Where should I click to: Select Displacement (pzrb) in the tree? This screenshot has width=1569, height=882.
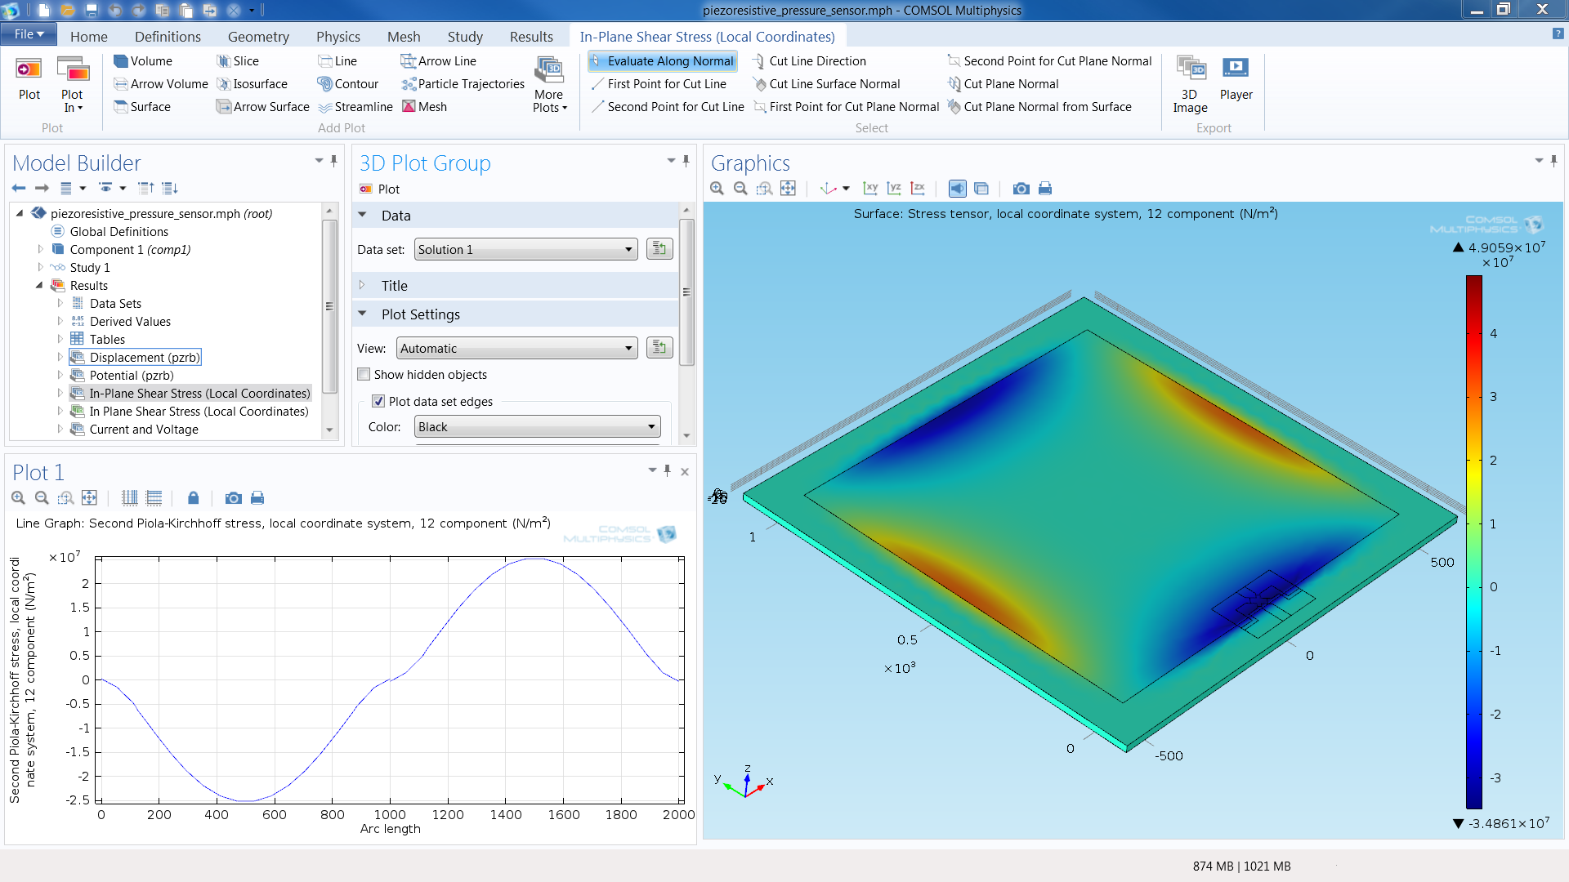[x=135, y=358]
